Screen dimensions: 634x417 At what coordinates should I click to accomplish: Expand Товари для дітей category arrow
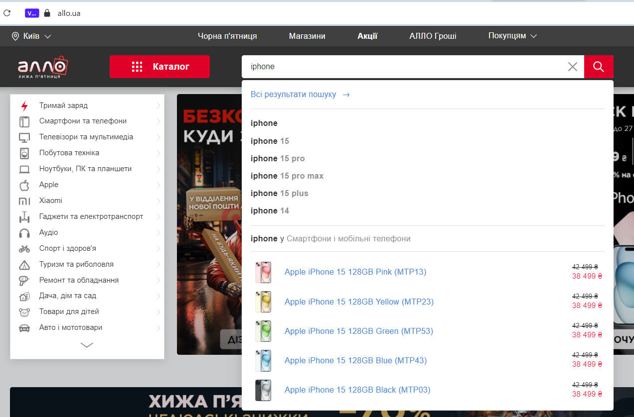tap(158, 312)
